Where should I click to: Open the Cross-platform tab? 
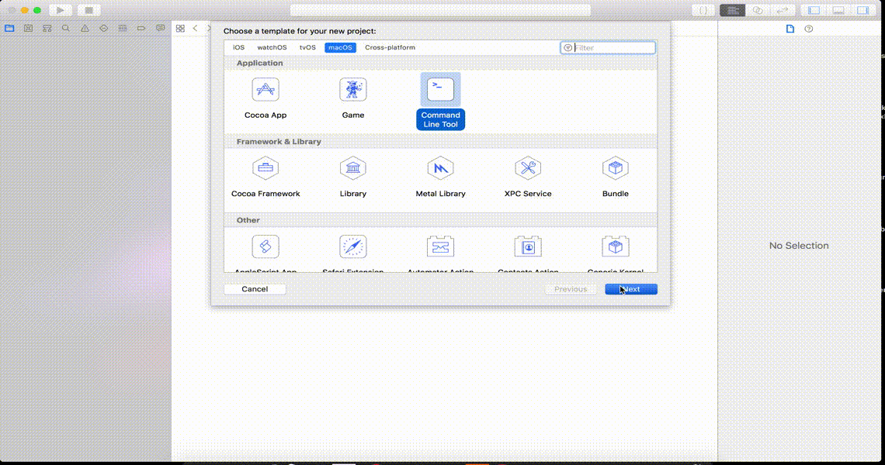(x=390, y=47)
